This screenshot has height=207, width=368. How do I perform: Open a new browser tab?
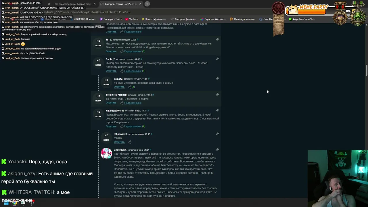pyautogui.click(x=147, y=4)
